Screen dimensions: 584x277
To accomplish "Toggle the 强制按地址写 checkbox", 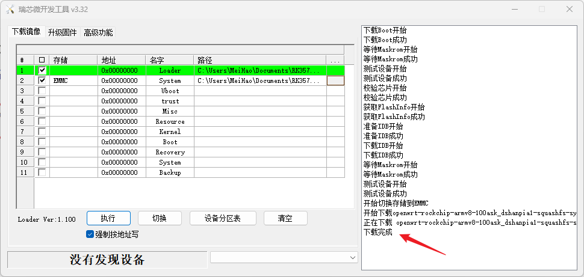I will [90, 234].
